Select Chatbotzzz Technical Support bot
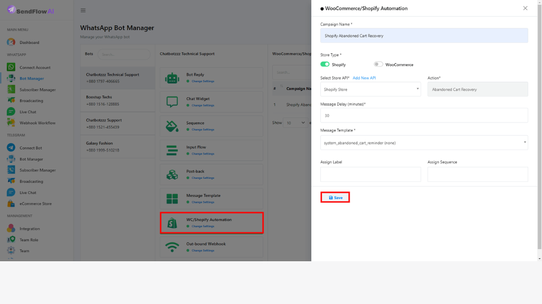 coord(118,78)
